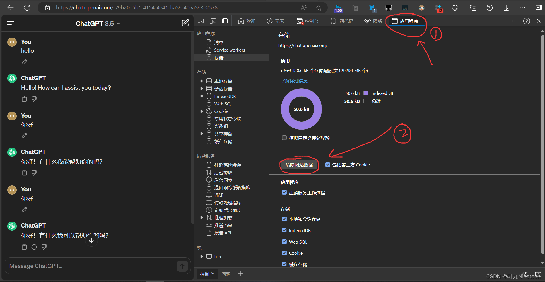Thumbs down the 'Hello! How can I assist' reply

tap(34, 99)
